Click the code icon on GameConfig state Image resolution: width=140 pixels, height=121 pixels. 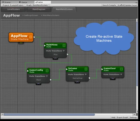(47, 71)
